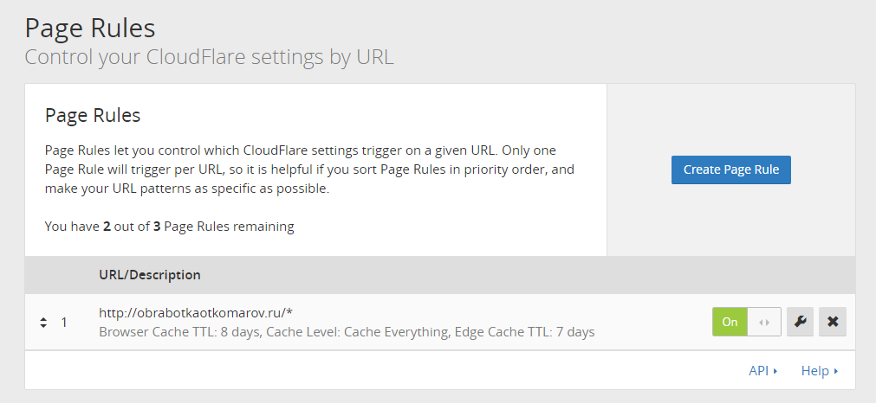
Task: Expand the arrow next to API
Action: click(x=775, y=371)
